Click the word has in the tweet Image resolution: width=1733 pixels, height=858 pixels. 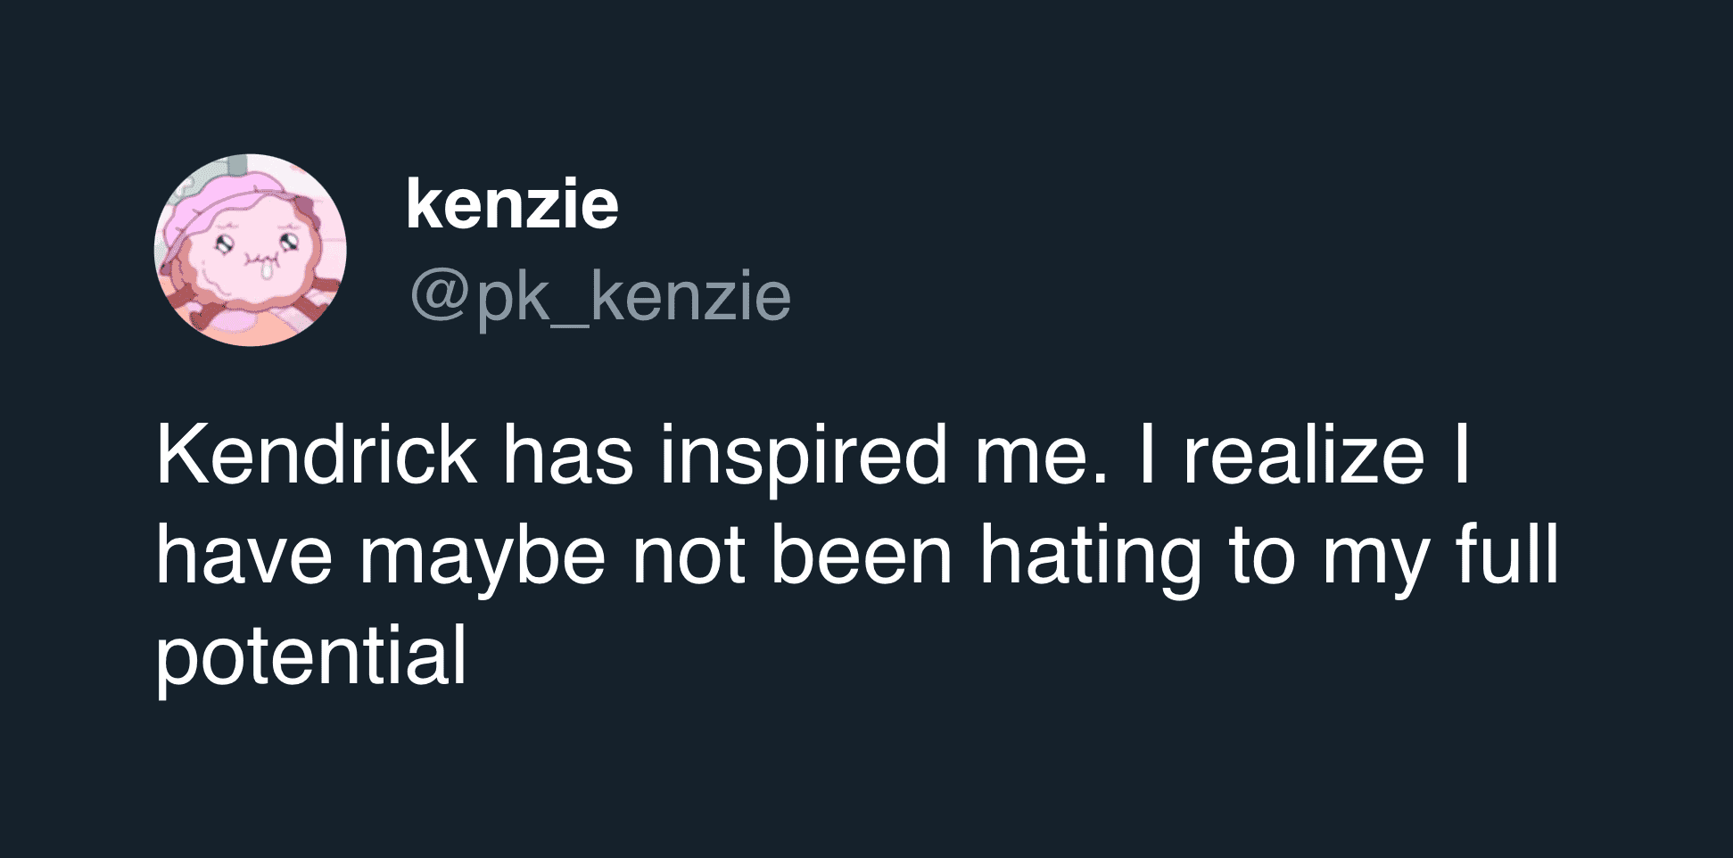click(x=568, y=456)
